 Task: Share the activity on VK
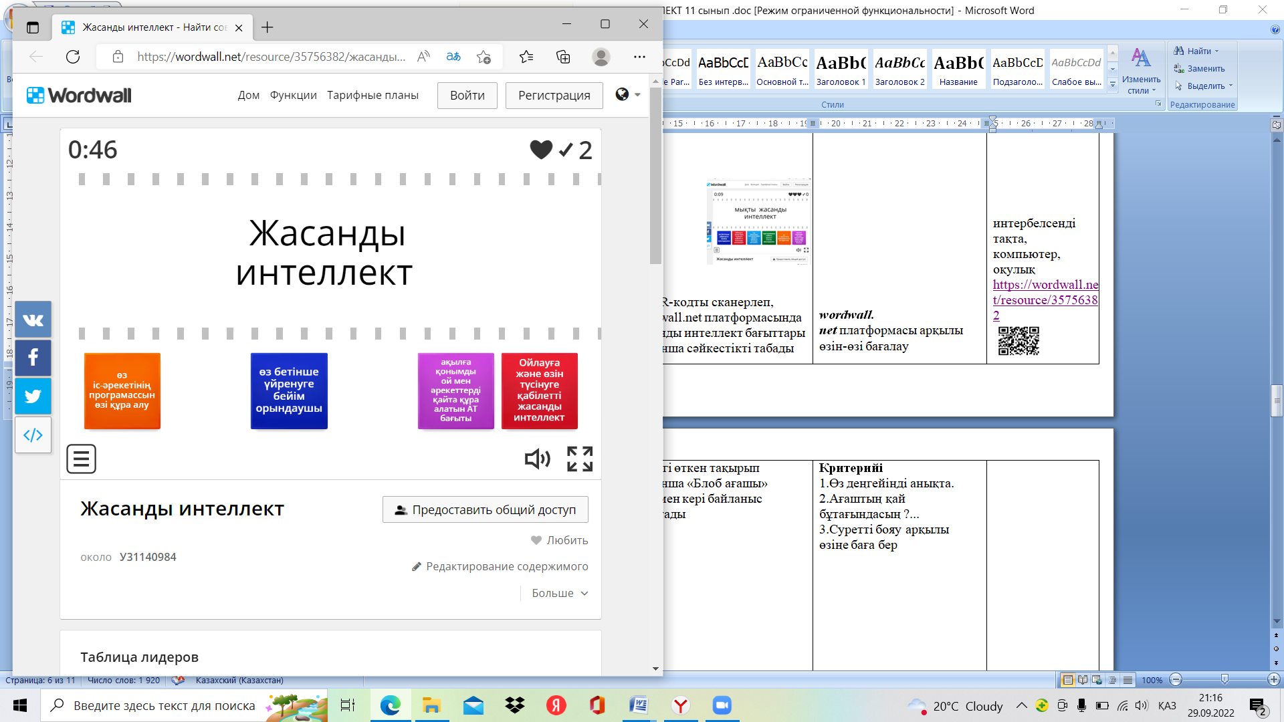tap(33, 320)
